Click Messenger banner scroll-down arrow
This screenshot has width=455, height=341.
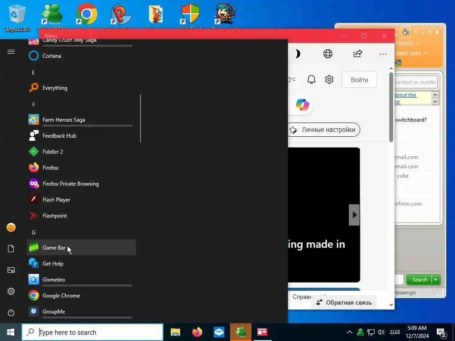tap(435, 102)
